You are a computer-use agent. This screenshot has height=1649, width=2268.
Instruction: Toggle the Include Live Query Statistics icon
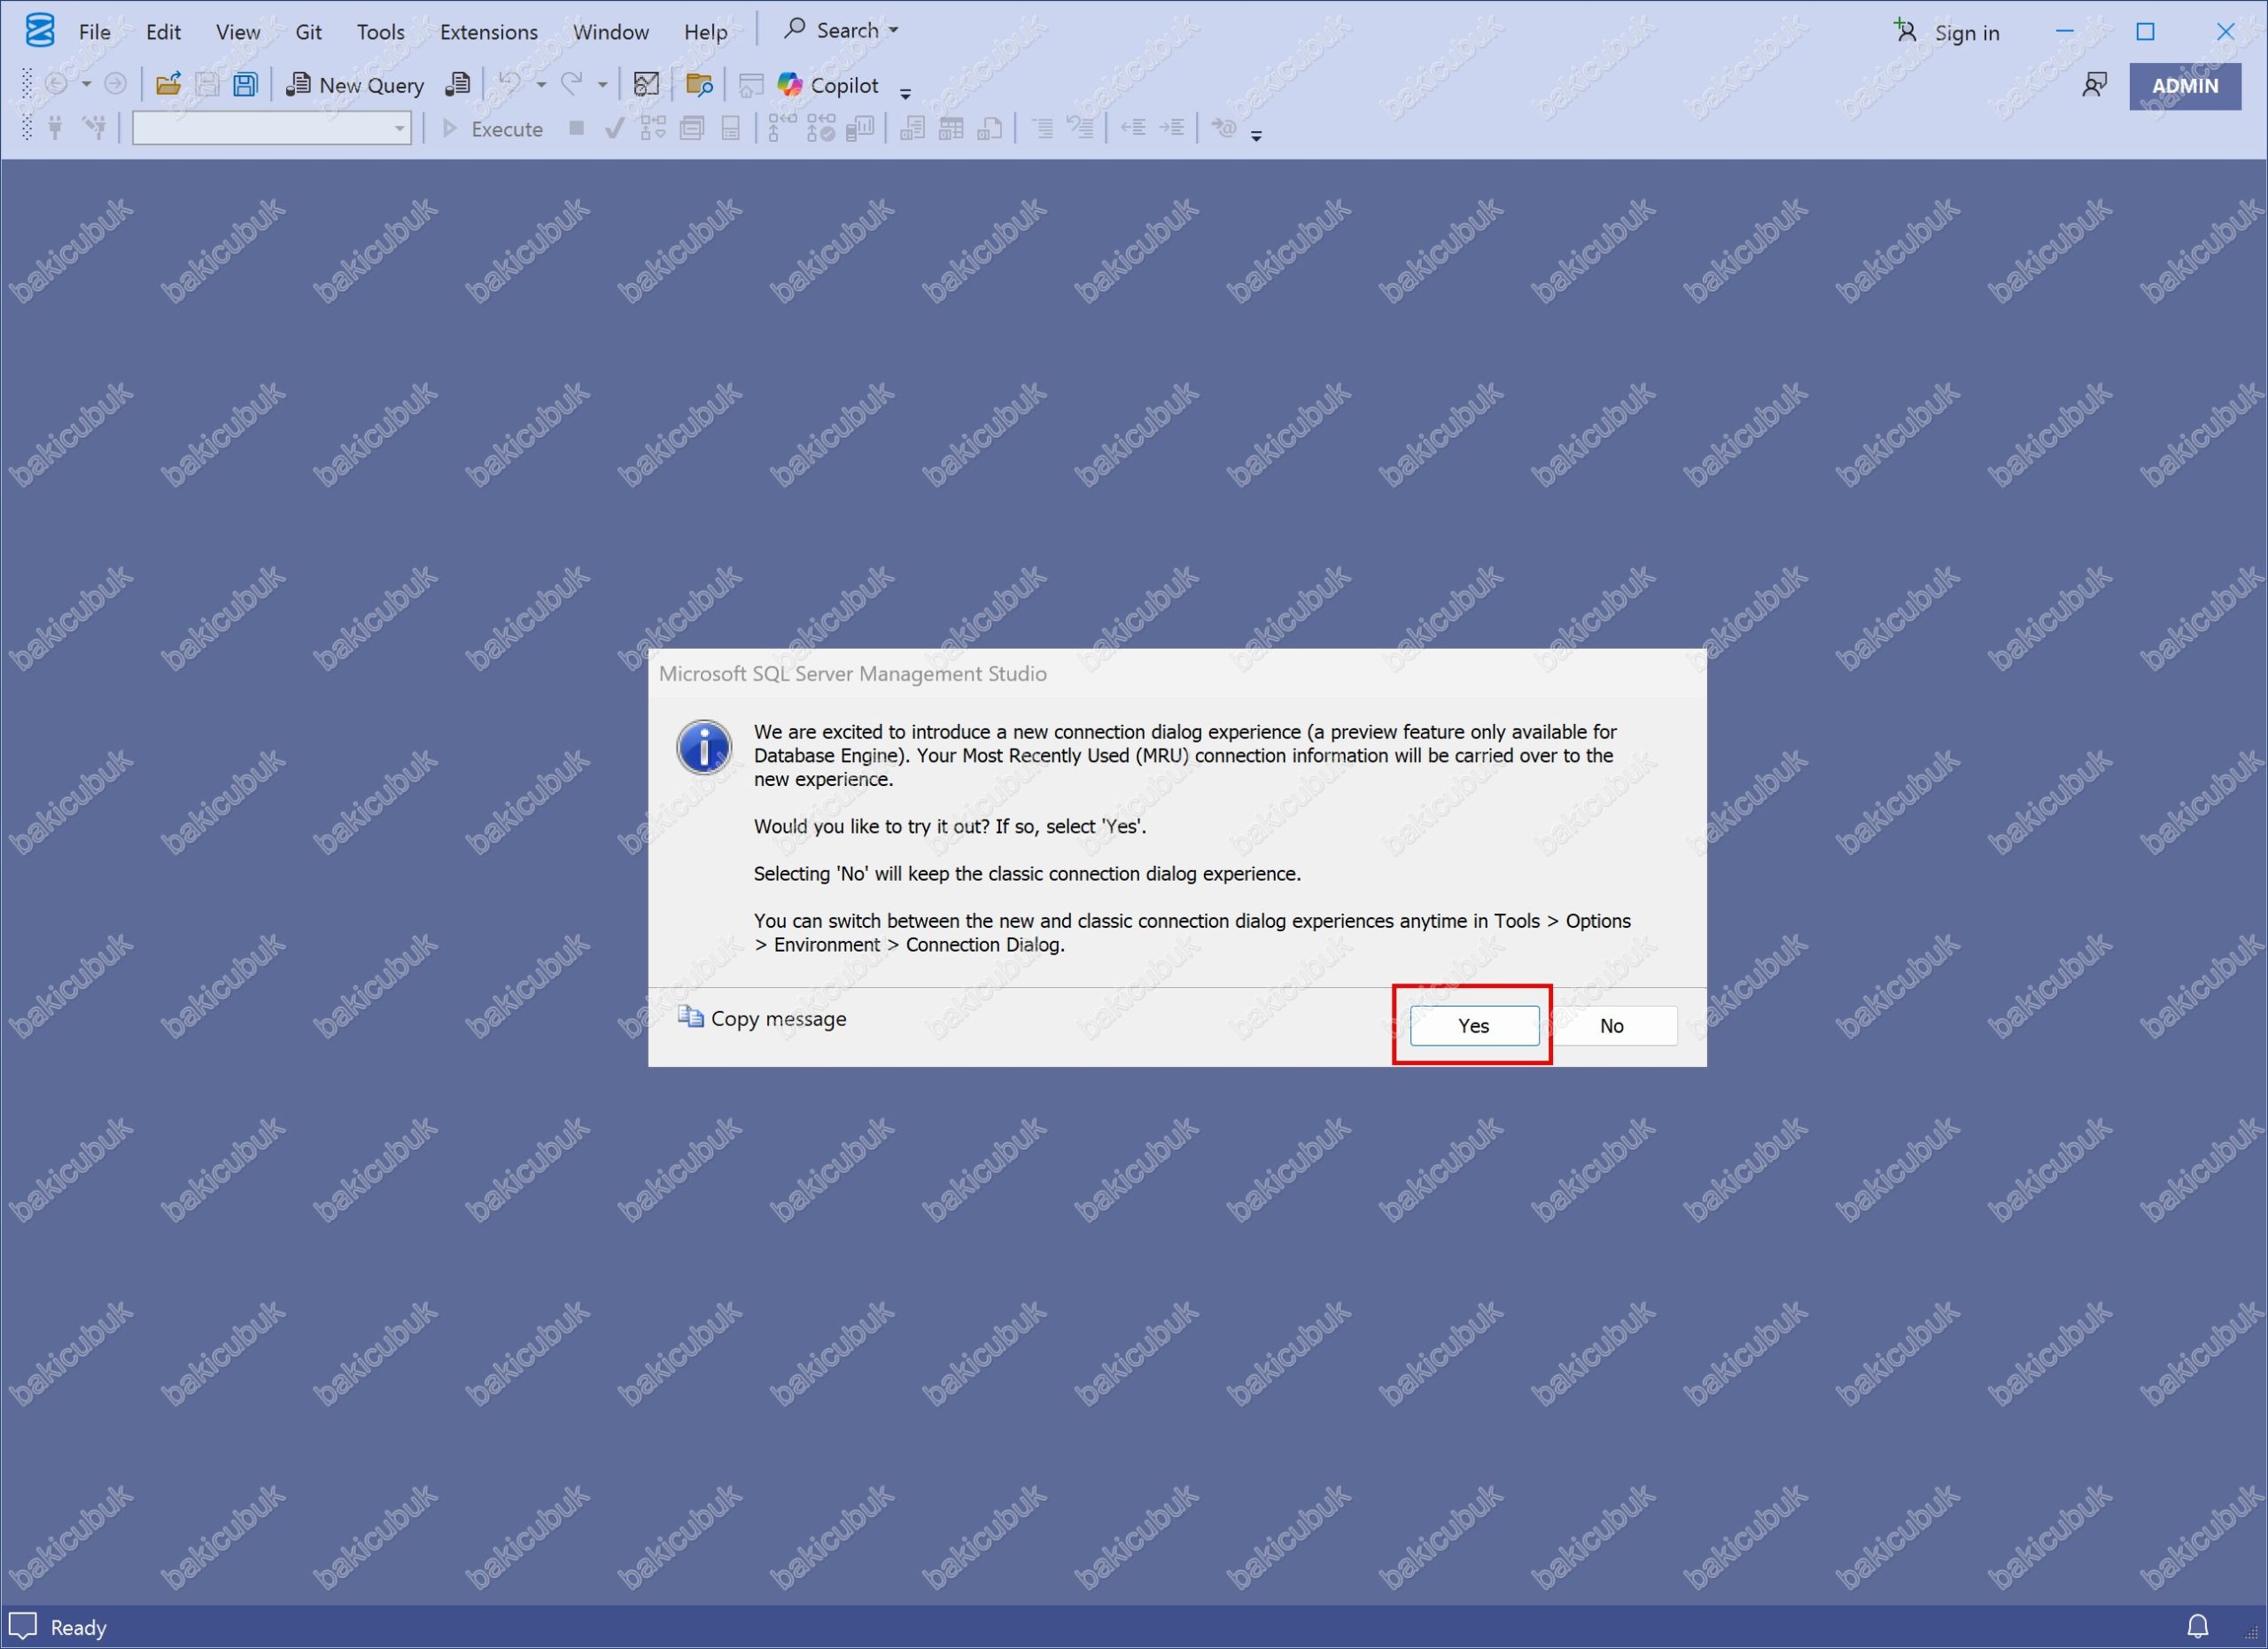(821, 128)
